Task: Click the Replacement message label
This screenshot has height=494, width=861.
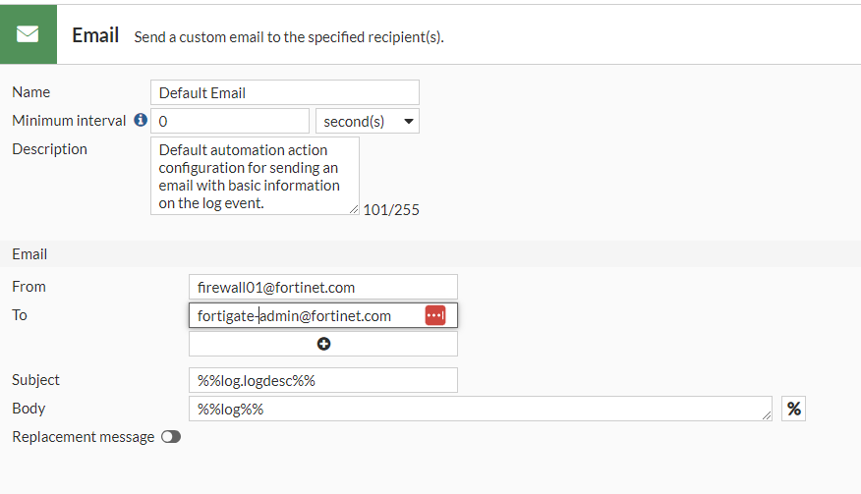Action: coord(83,437)
